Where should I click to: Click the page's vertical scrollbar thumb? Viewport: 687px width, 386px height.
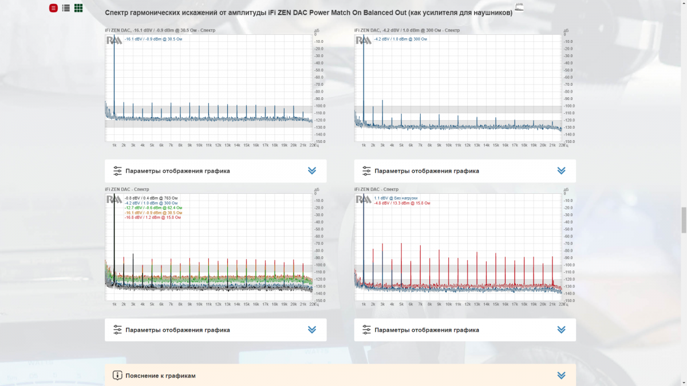(x=684, y=220)
